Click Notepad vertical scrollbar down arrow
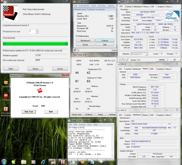182x165 pixels. pyautogui.click(x=113, y=156)
